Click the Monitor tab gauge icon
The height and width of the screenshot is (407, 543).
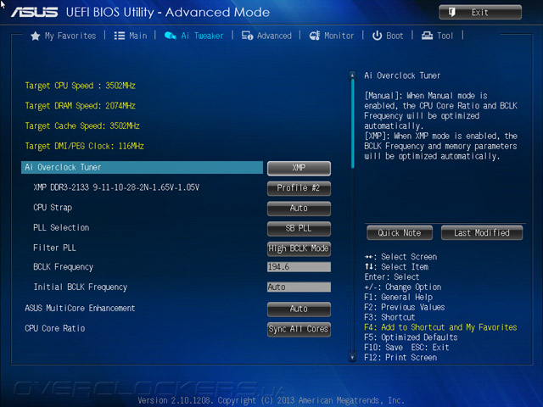pos(315,36)
